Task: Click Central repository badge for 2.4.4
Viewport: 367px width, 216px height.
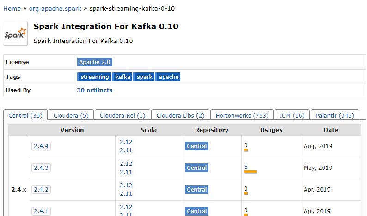Action: (196, 146)
